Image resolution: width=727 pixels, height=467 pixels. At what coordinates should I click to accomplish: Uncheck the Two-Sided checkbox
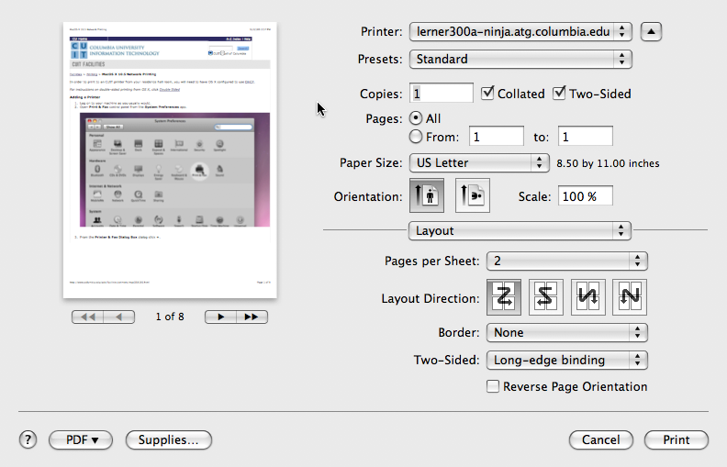[559, 93]
